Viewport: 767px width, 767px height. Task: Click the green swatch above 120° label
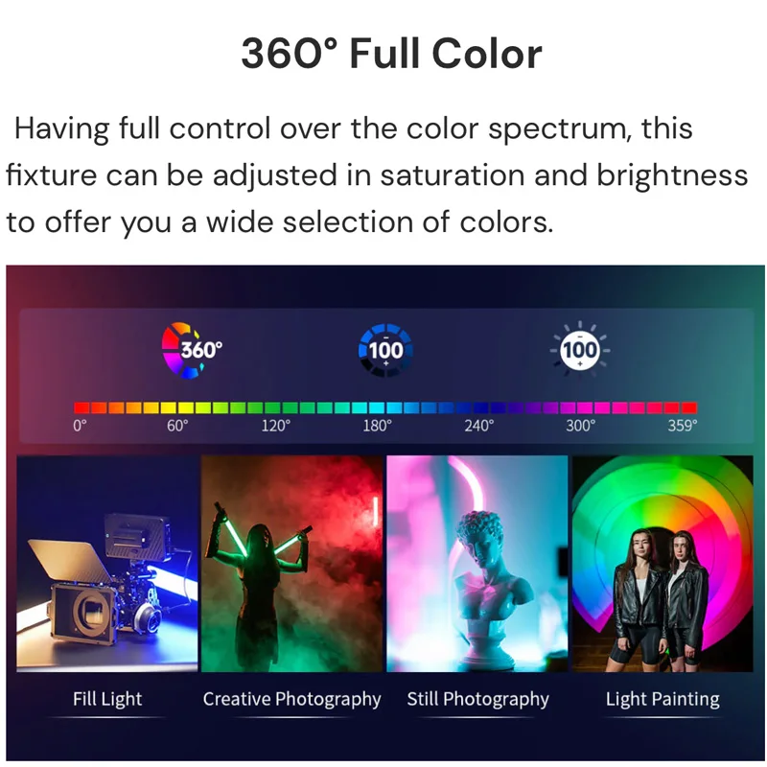[x=273, y=407]
